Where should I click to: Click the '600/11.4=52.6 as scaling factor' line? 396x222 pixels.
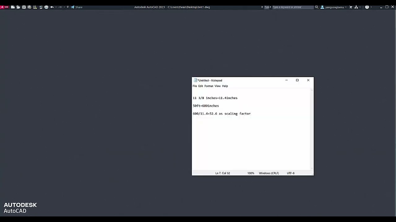click(x=222, y=114)
